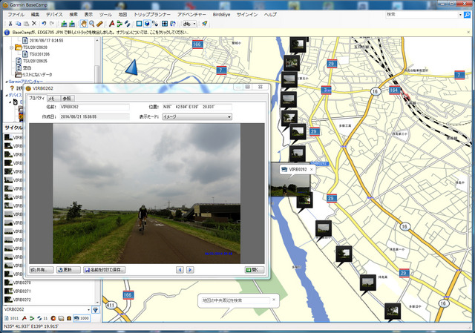This screenshot has height=333, width=475.
Task: Click the map-center search text box
Action: 235,300
